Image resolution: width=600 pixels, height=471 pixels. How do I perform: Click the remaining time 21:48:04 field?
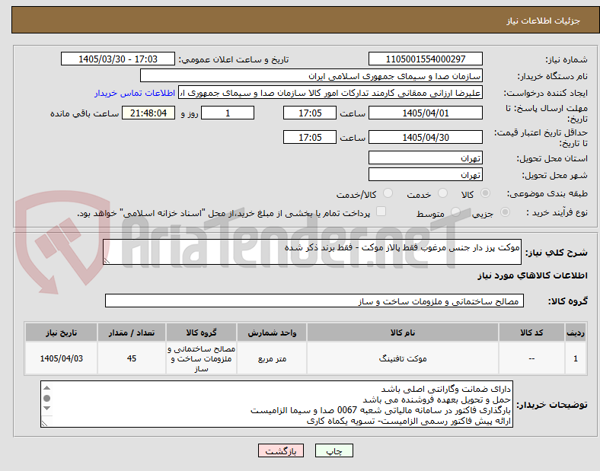pos(148,113)
